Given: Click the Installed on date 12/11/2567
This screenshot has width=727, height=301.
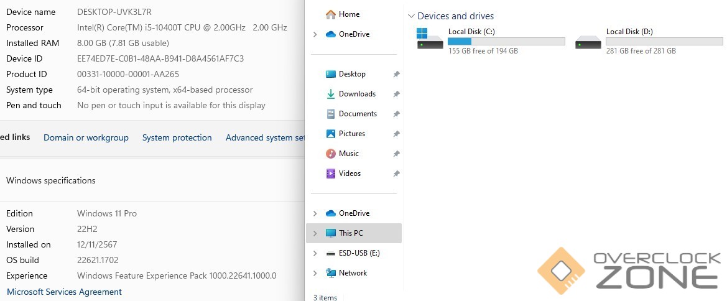Looking at the screenshot, I should click(x=97, y=244).
